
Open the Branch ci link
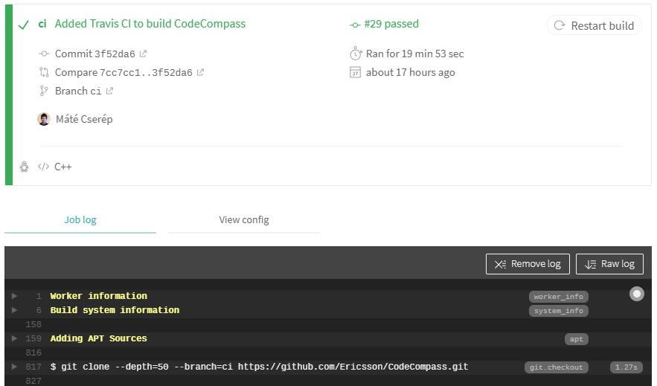(78, 91)
